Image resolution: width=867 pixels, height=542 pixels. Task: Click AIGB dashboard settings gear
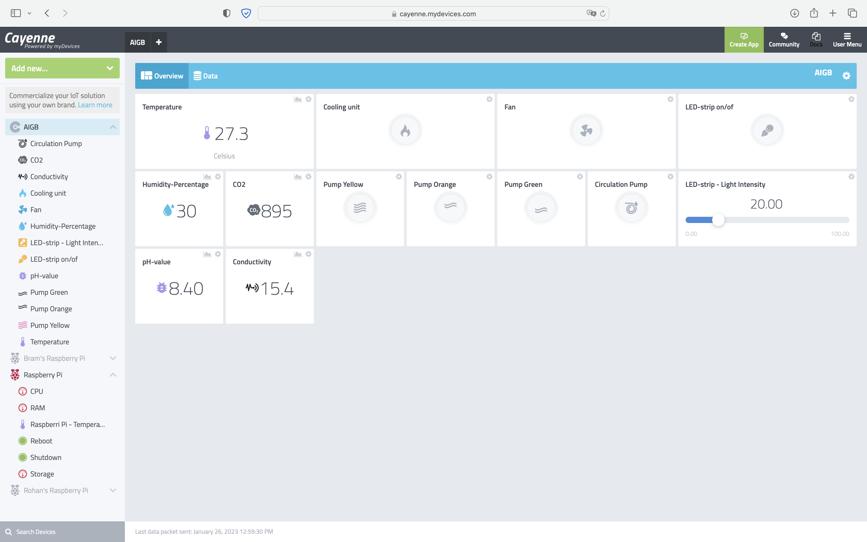[x=846, y=76]
